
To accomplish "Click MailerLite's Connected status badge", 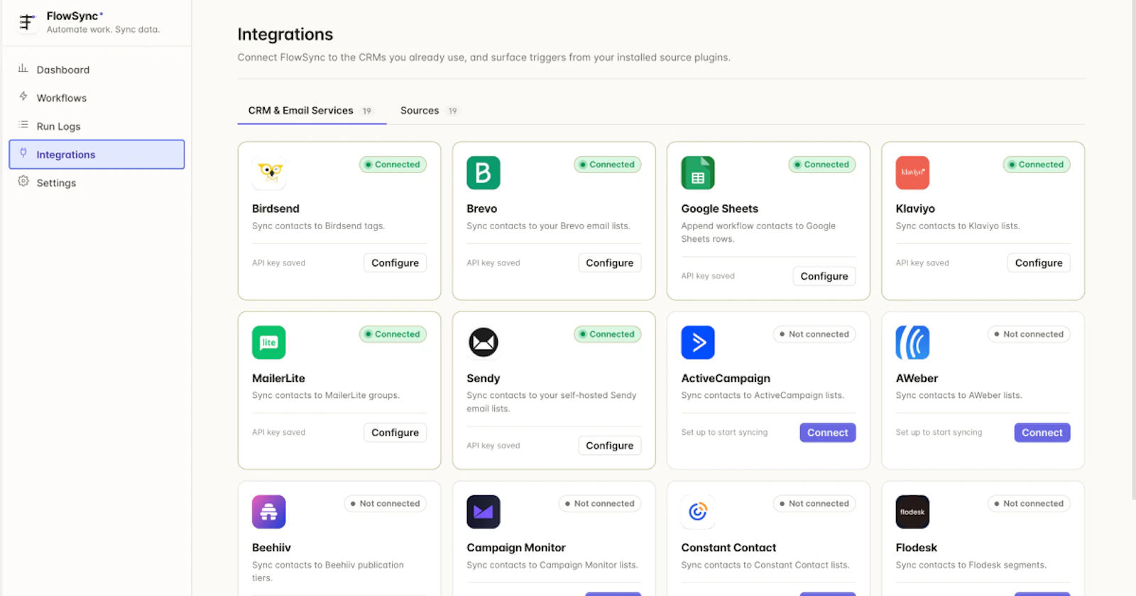I will coord(393,334).
